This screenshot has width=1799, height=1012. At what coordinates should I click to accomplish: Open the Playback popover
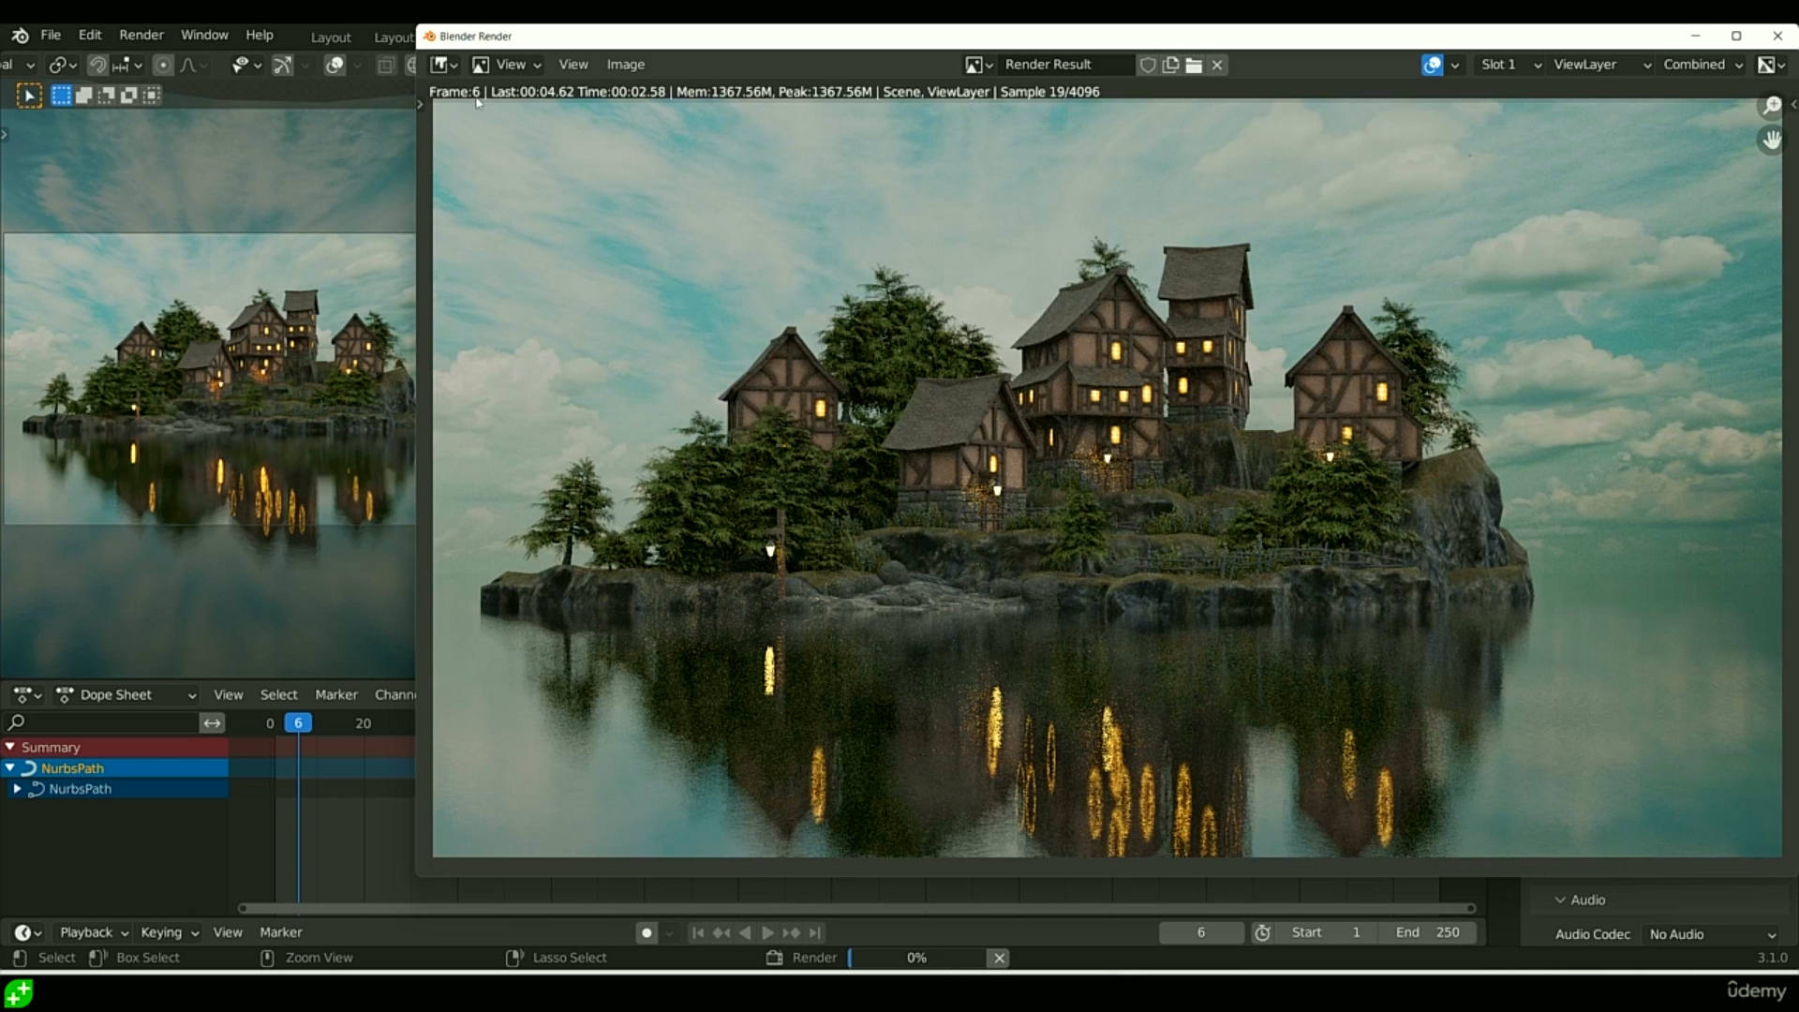94,932
